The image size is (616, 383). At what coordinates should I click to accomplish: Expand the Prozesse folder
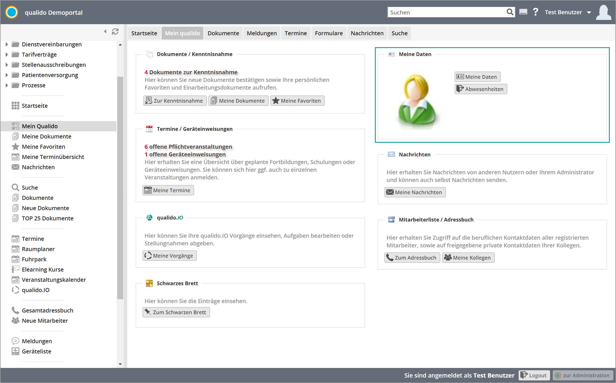point(7,85)
